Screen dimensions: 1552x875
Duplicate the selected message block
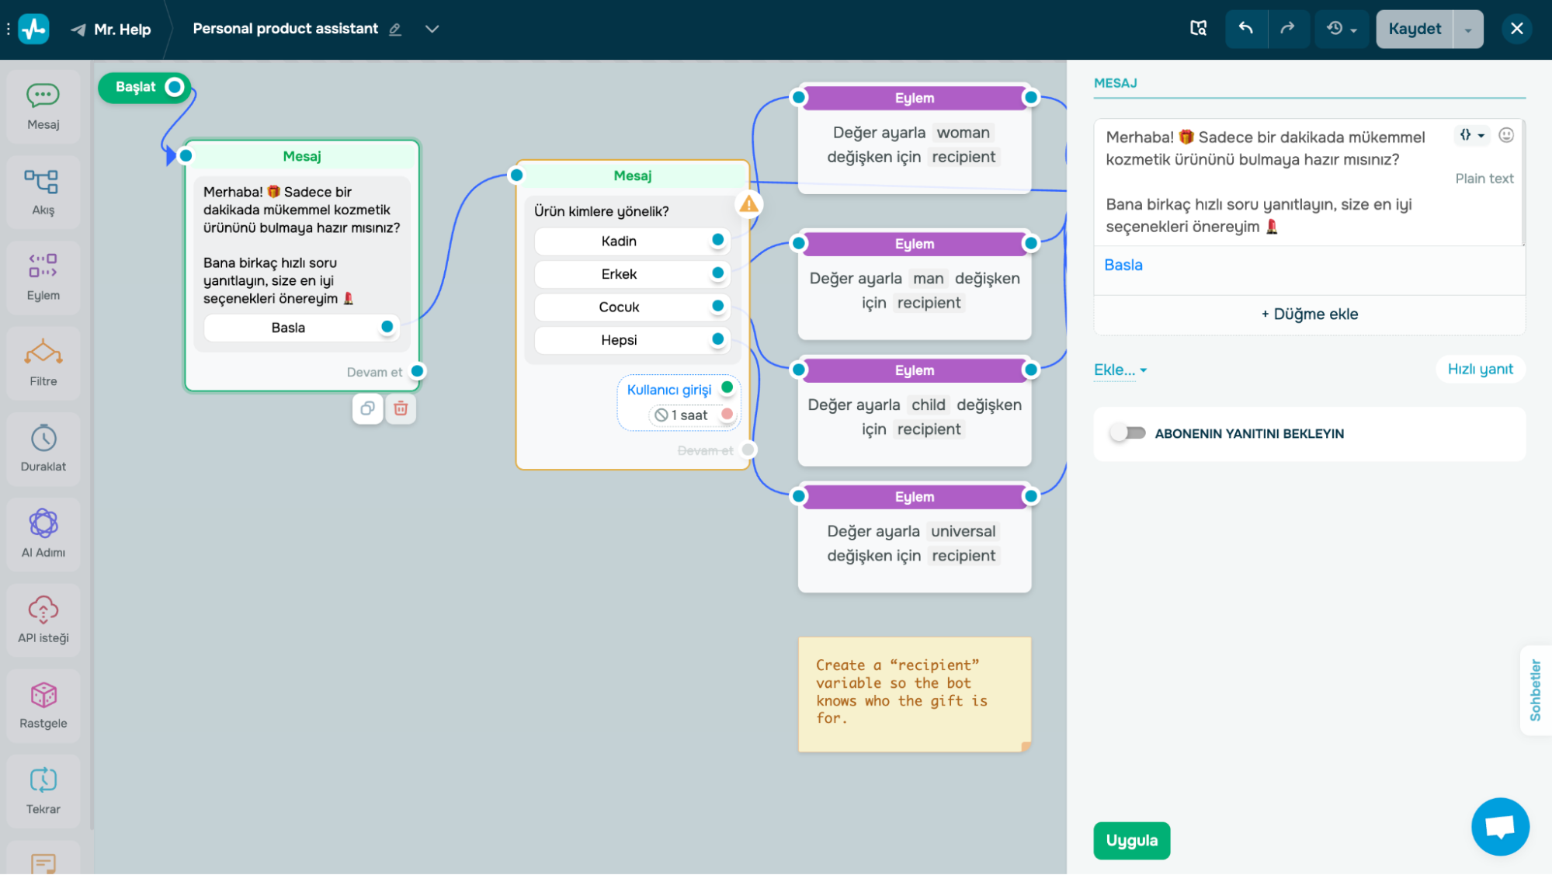pyautogui.click(x=367, y=408)
